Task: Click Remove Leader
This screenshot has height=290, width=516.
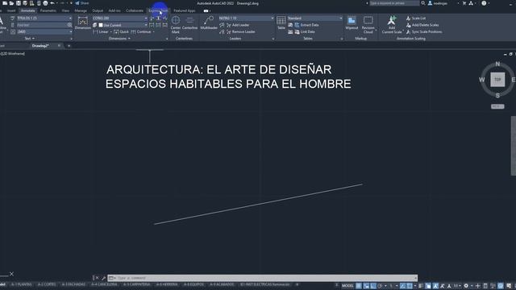Action: tap(240, 32)
